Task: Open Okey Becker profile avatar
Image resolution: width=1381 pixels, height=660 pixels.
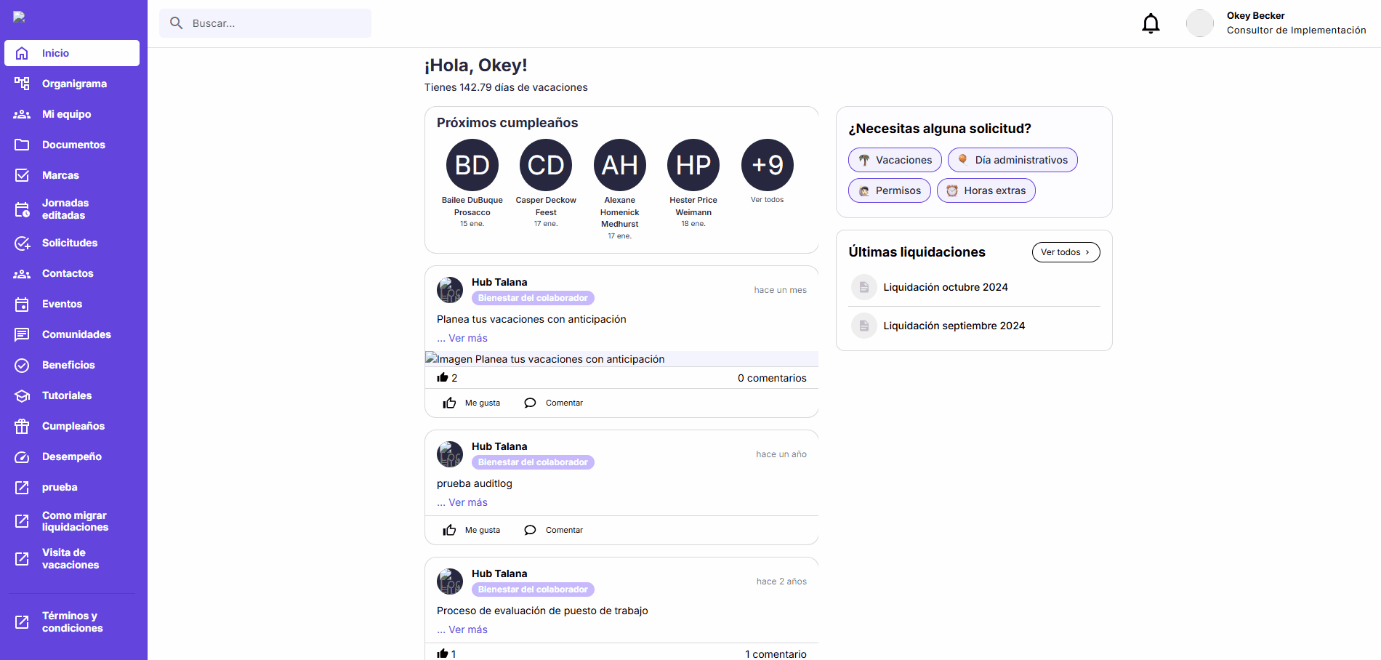Action: click(x=1199, y=23)
